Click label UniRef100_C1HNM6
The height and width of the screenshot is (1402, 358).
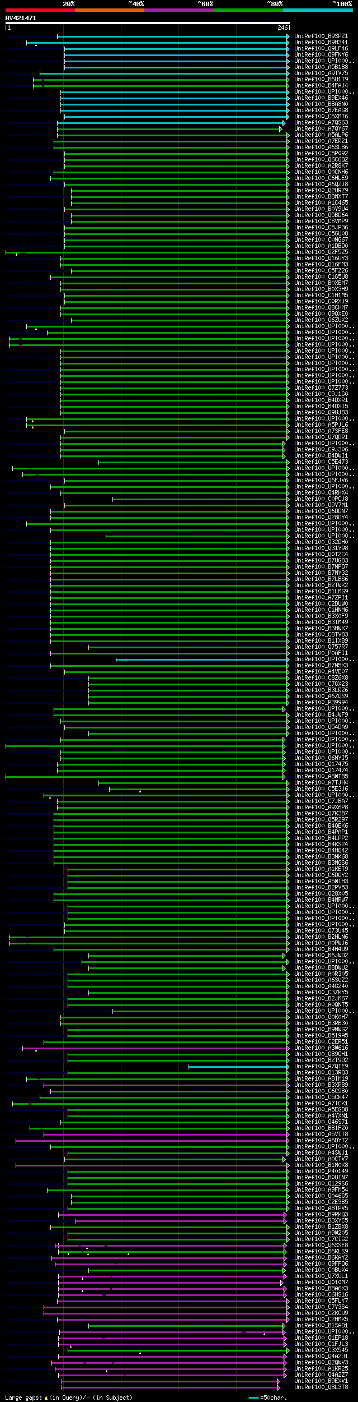321,610
